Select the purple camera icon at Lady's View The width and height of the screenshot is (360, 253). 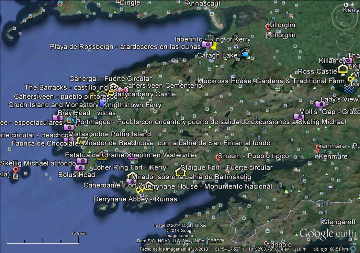pos(320,104)
